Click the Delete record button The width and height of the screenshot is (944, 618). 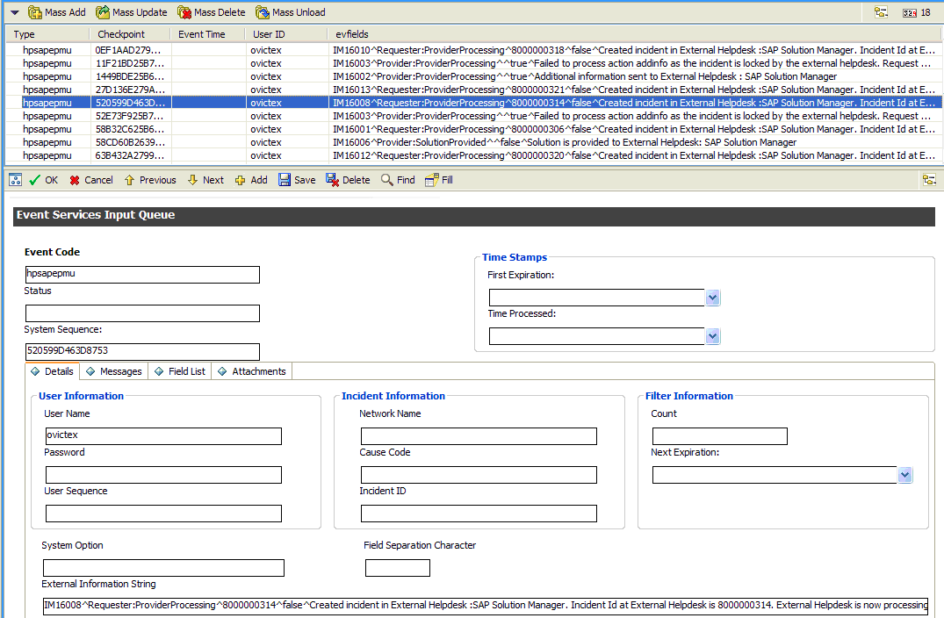(348, 180)
